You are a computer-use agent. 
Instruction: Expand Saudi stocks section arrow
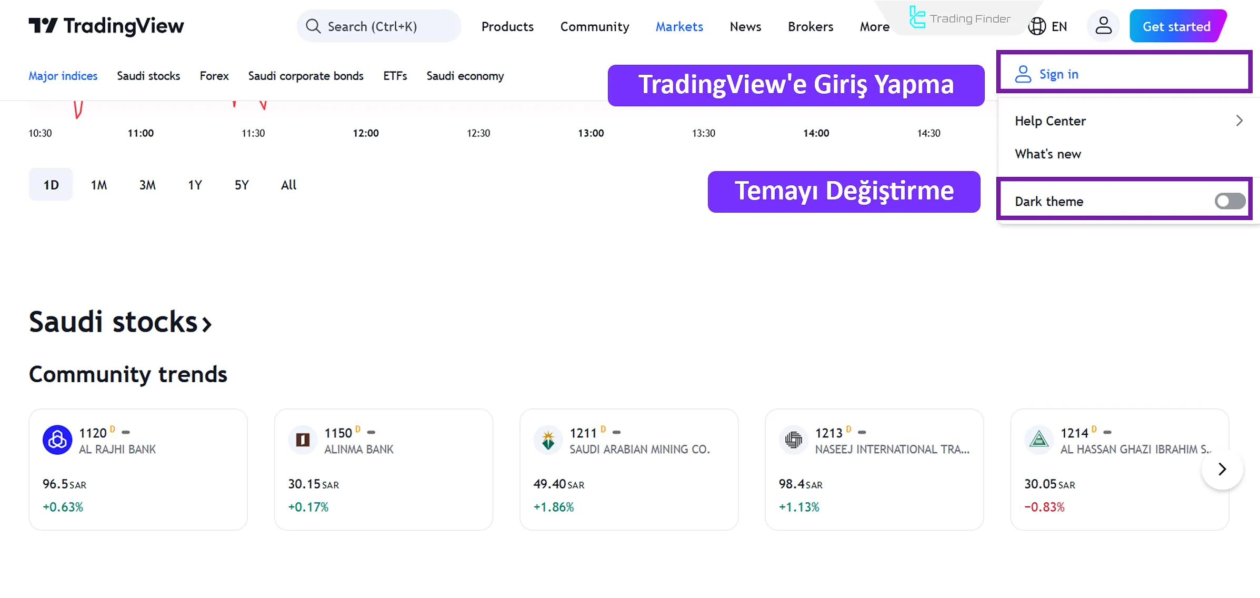point(206,323)
